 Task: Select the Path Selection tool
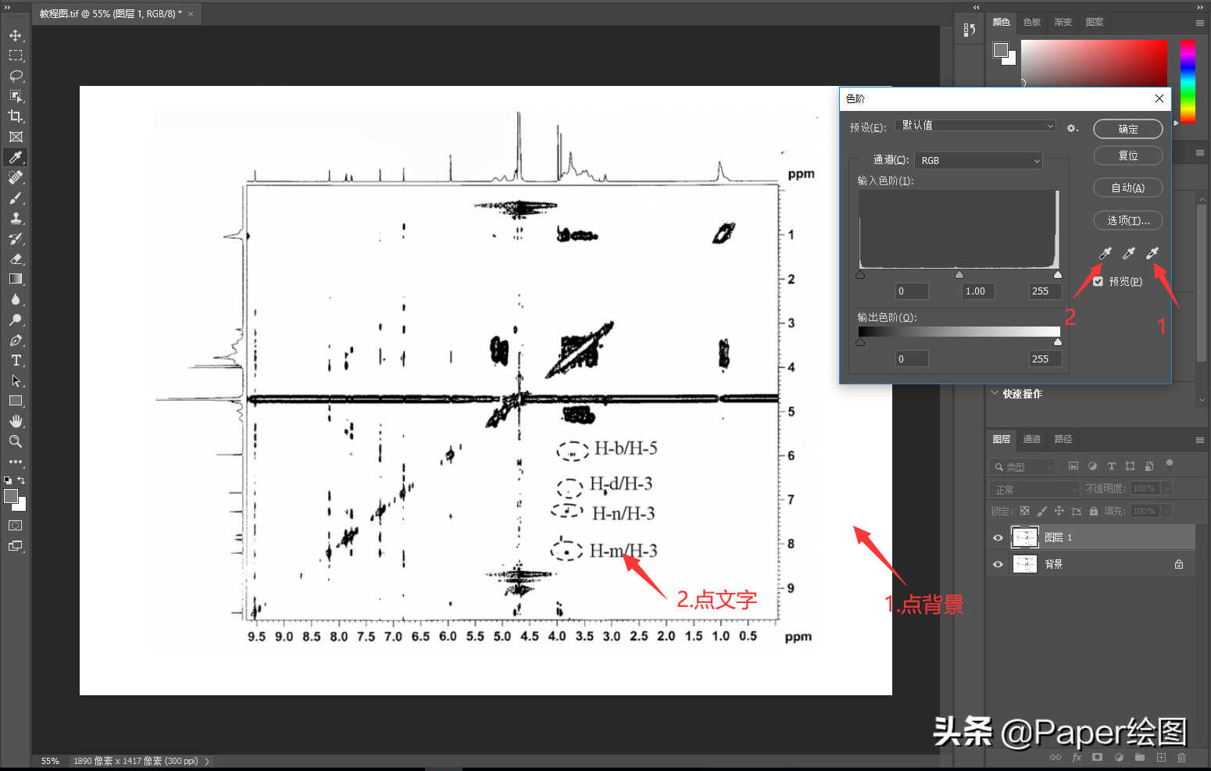point(16,380)
